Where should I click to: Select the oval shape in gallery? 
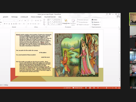click(x=57, y=20)
